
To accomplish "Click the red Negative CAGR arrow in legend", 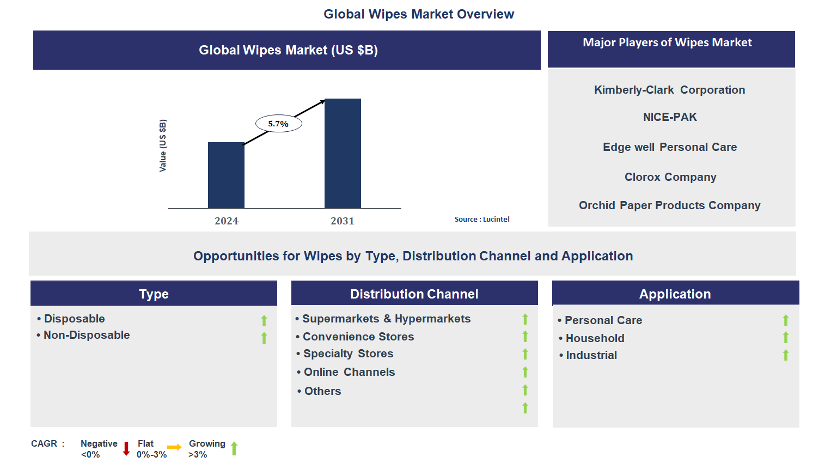I will coord(126,448).
